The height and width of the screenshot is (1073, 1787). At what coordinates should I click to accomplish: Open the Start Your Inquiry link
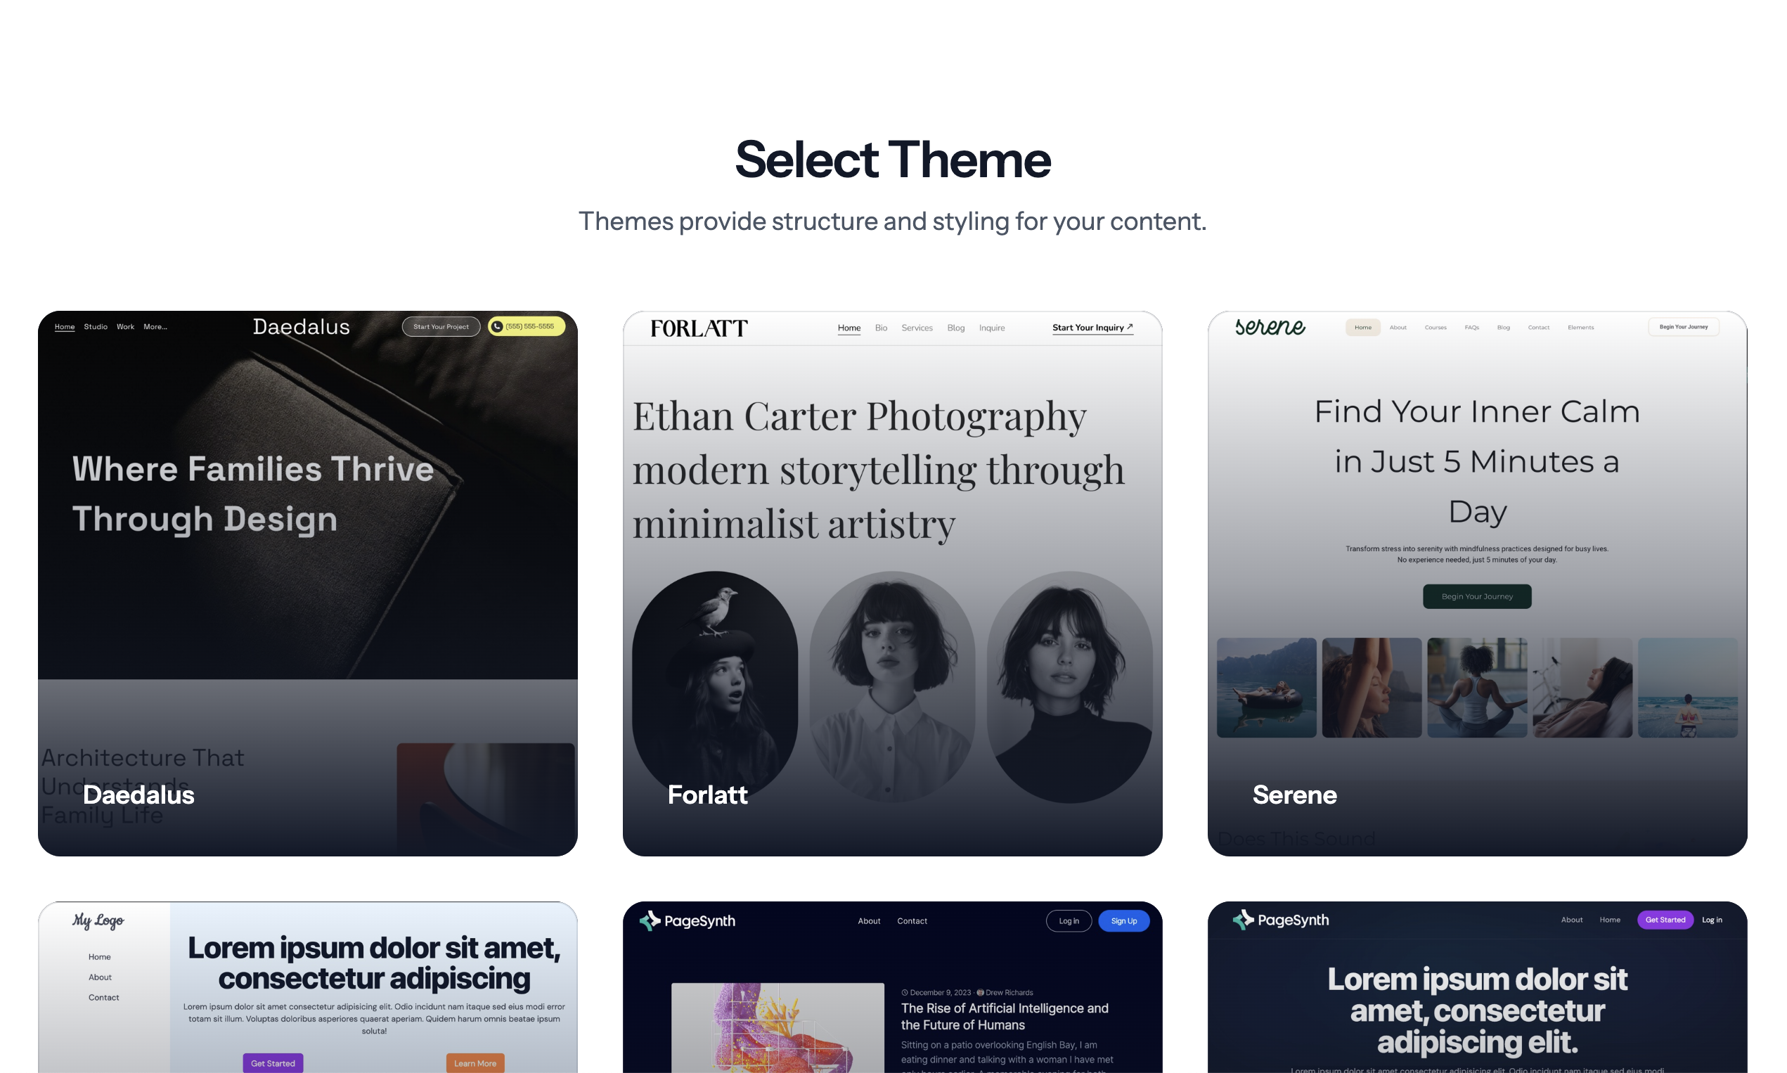[x=1092, y=328]
